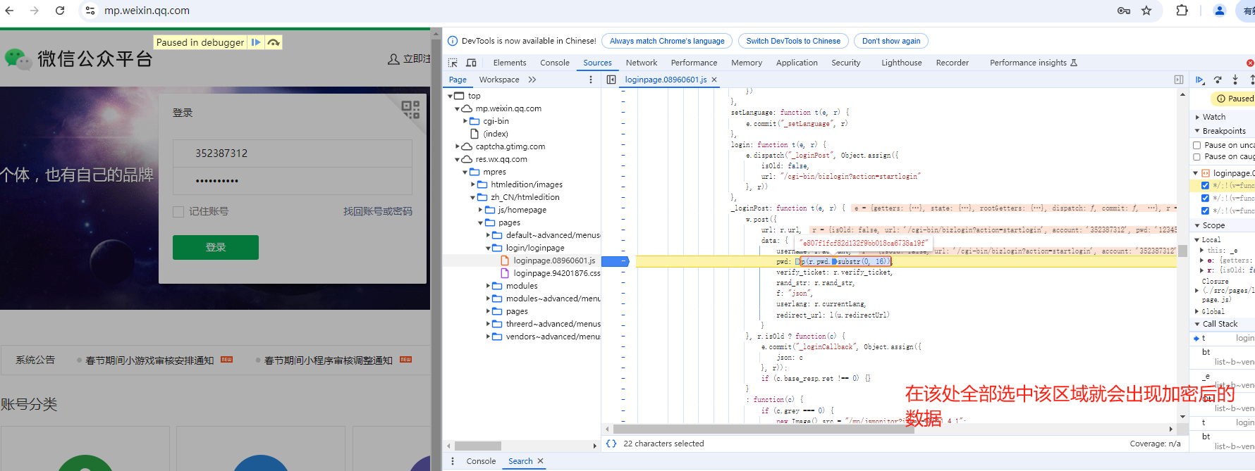
Task: Click the red DevTools error indicator
Action: pyautogui.click(x=1250, y=63)
